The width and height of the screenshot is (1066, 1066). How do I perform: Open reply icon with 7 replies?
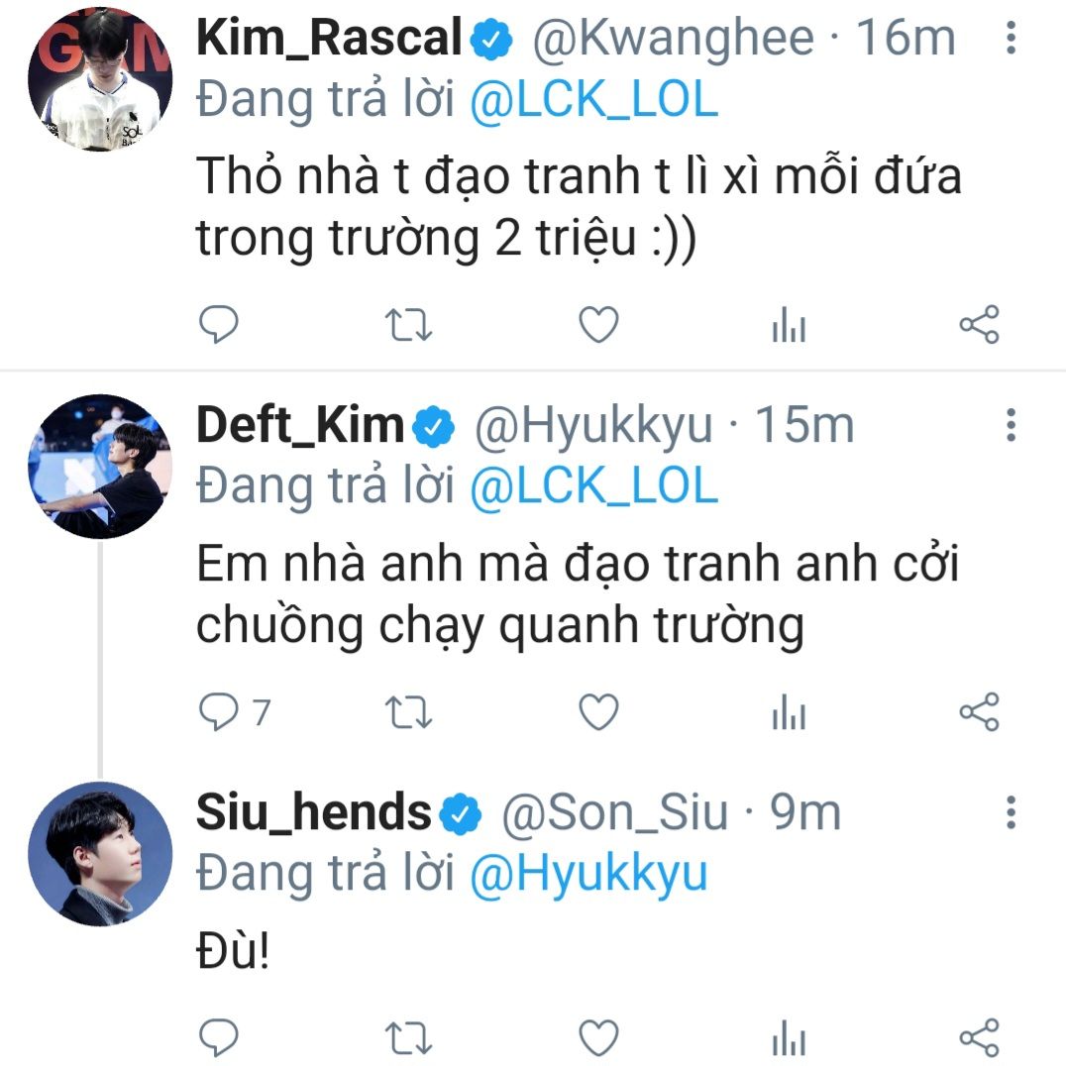(219, 712)
